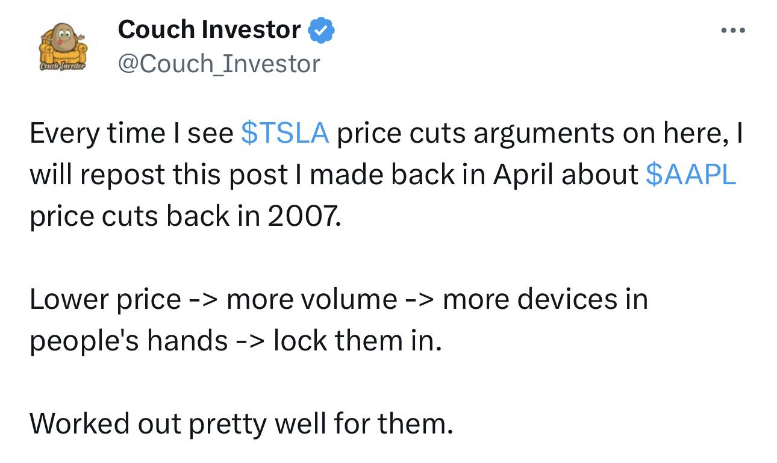
Task: Open the @Couch_Investor handle link
Action: pos(219,63)
